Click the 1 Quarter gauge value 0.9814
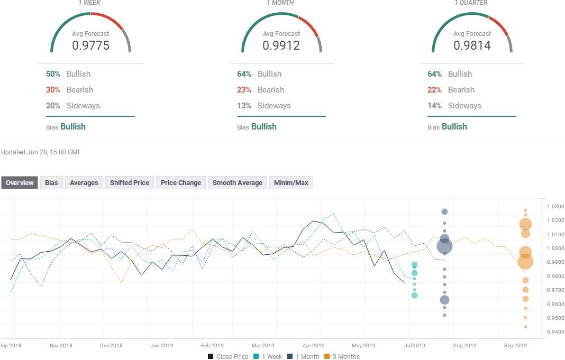This screenshot has height=360, width=565. click(x=472, y=45)
